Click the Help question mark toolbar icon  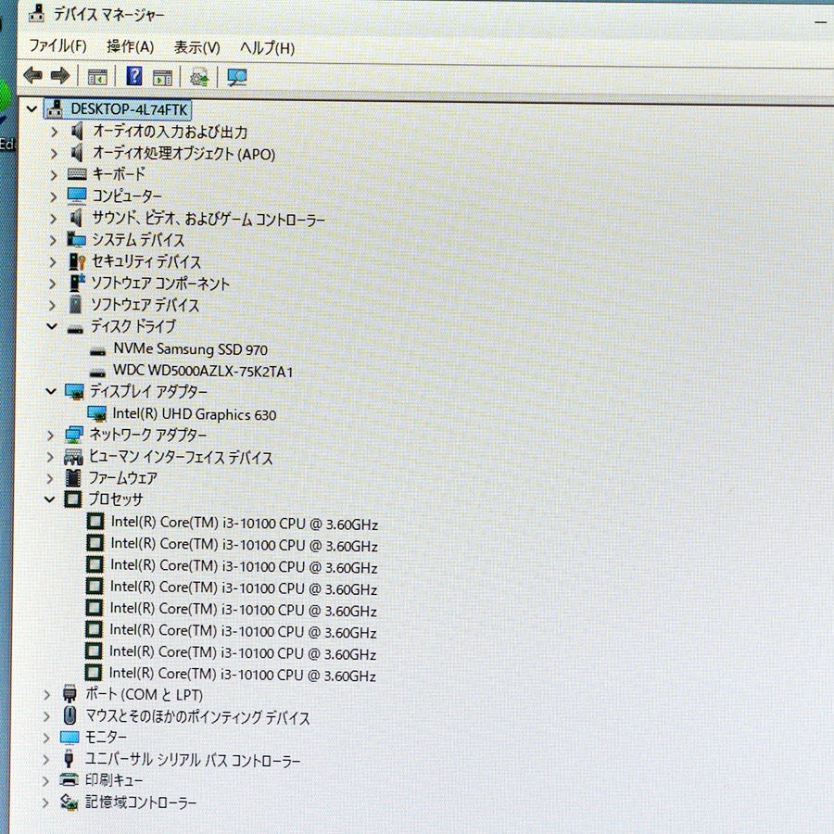(134, 77)
